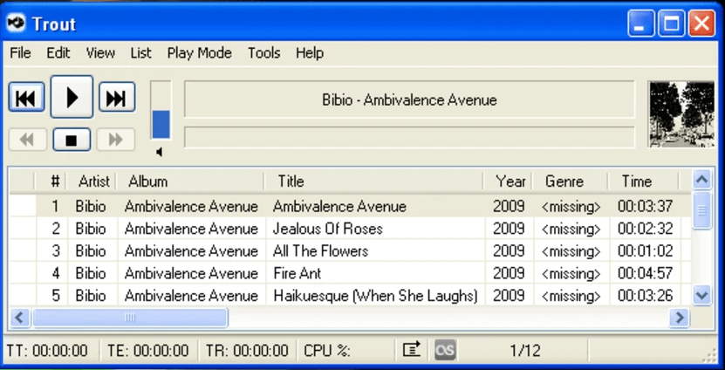Viewport: 725px width, 370px height.
Task: Click the time 00:01:02 cell
Action: pos(645,250)
